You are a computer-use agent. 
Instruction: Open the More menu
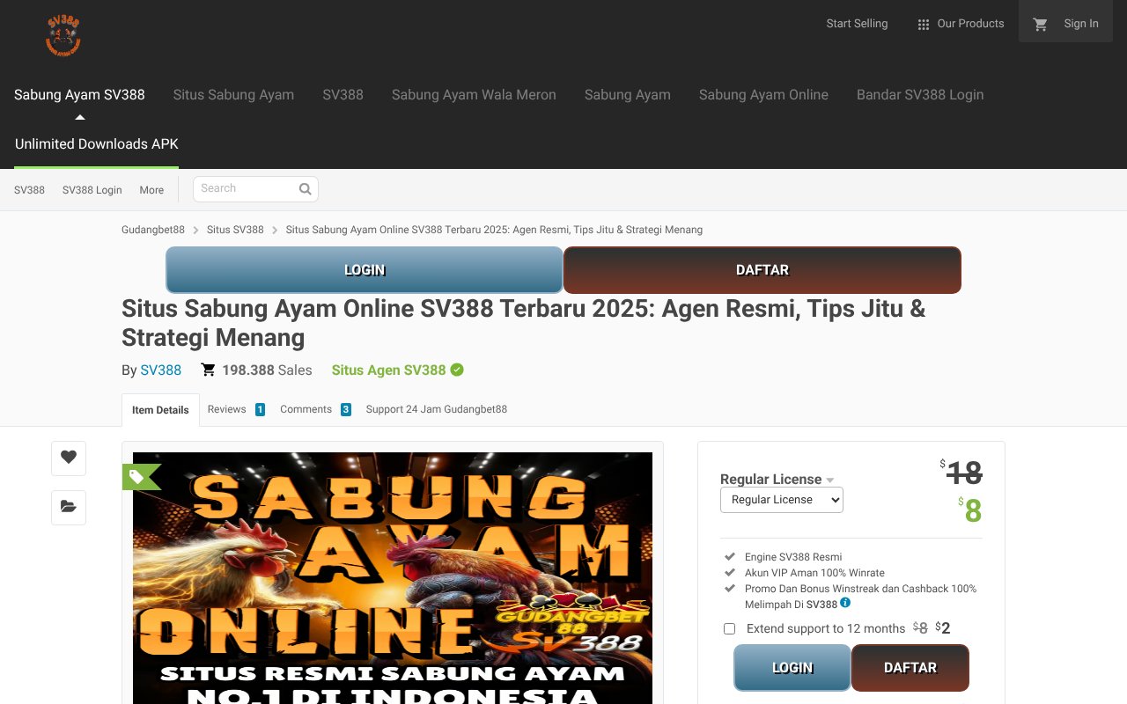pos(151,189)
